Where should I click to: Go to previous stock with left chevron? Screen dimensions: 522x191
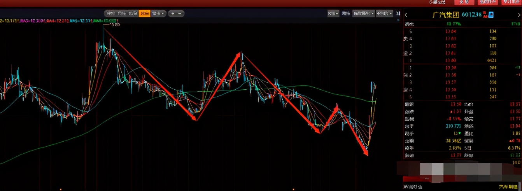click(406, 15)
